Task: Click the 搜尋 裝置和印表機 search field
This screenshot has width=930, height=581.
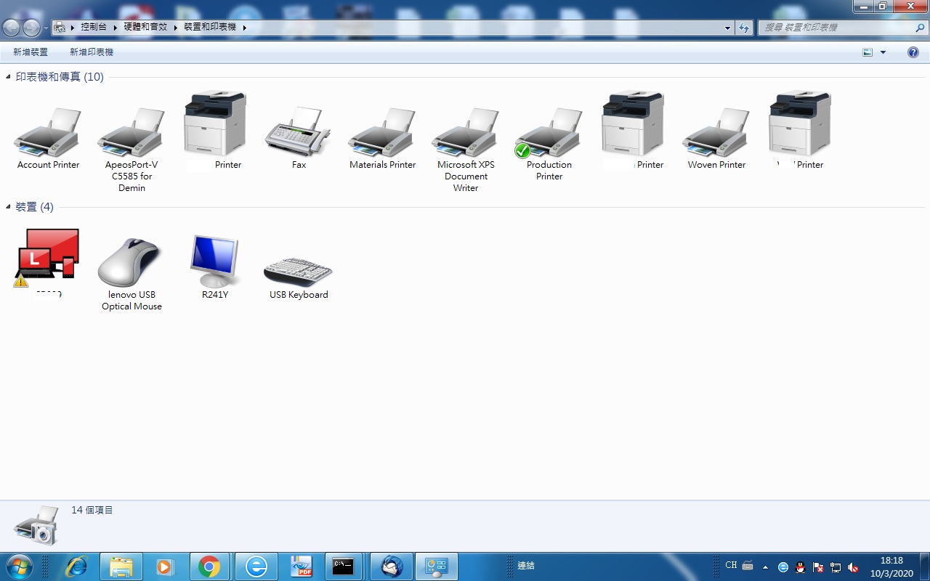Action: pos(836,28)
